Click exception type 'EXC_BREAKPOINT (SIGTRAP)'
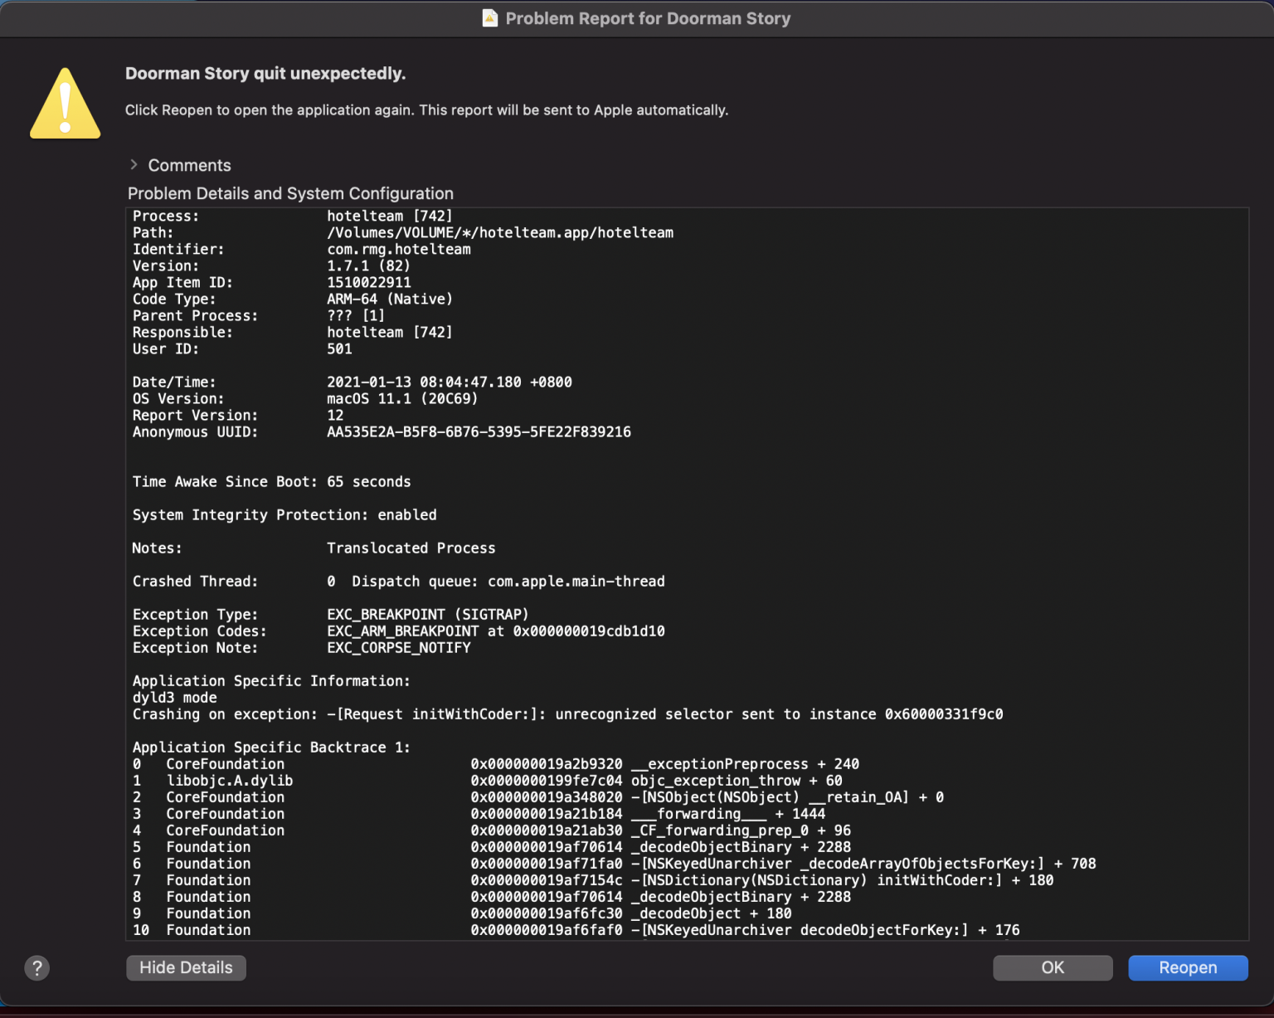The height and width of the screenshot is (1018, 1274). click(427, 615)
